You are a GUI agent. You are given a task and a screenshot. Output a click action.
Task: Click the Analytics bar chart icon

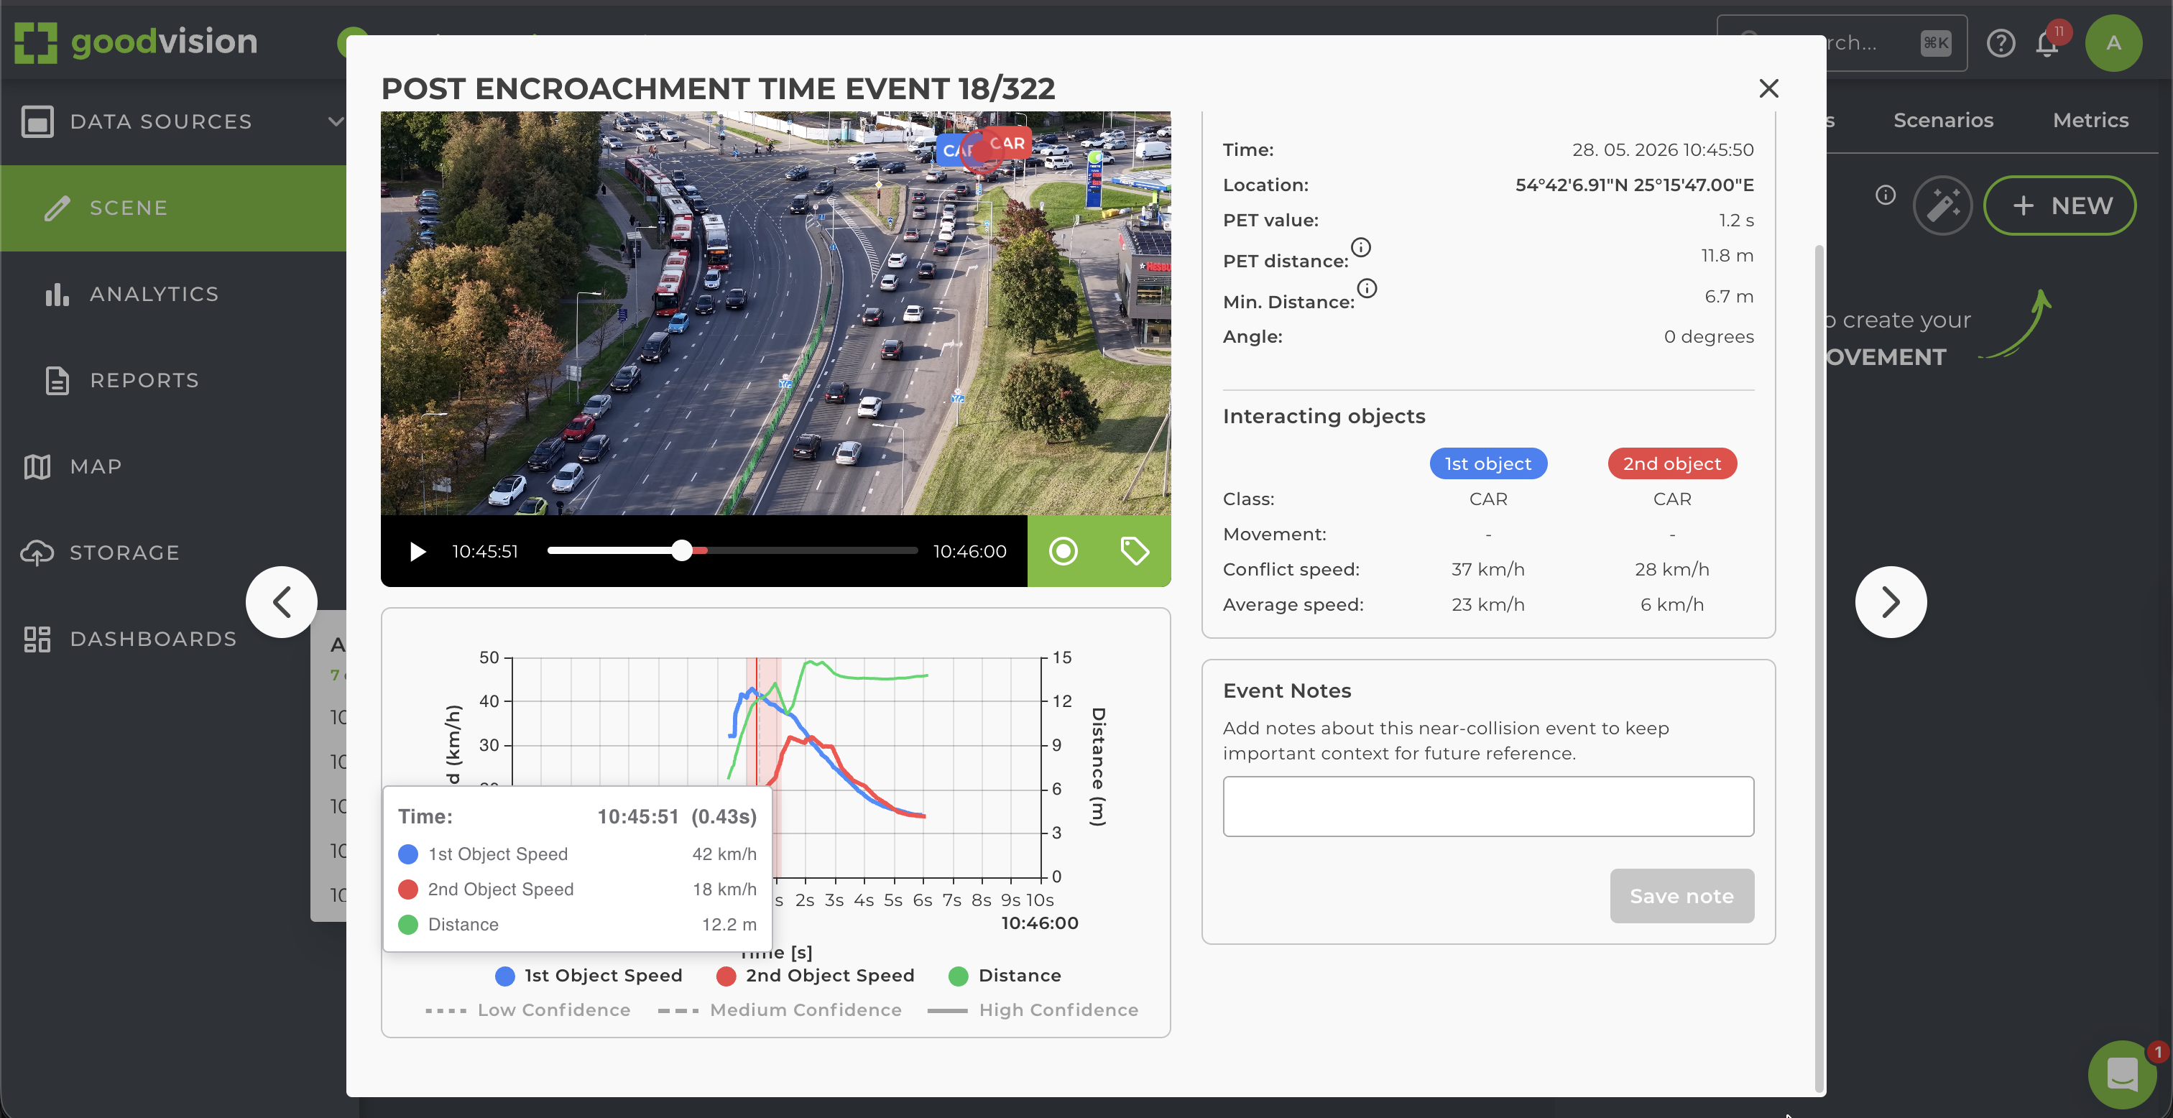tap(57, 295)
